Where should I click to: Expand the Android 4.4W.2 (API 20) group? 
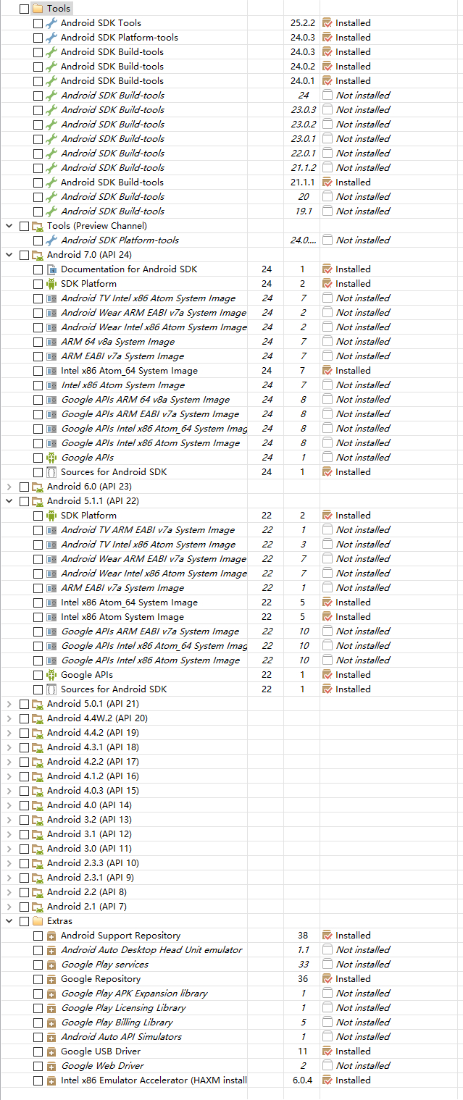click(9, 718)
